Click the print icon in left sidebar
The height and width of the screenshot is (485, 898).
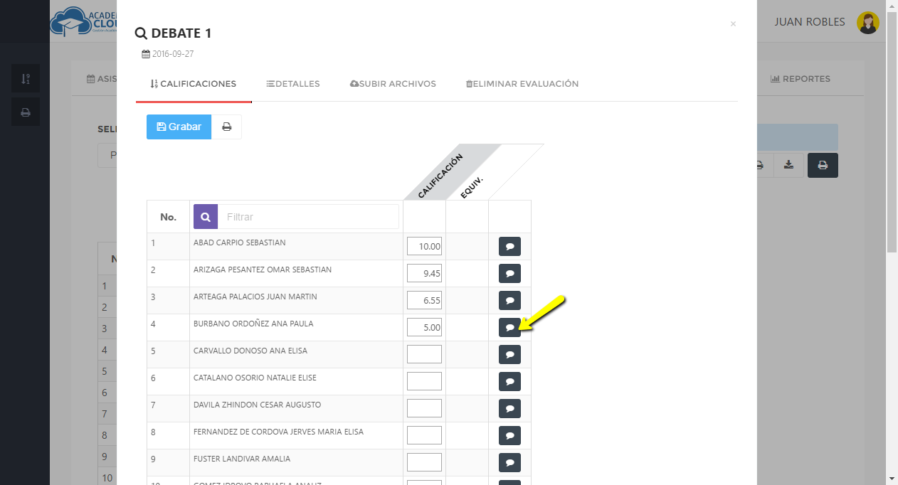coord(26,112)
